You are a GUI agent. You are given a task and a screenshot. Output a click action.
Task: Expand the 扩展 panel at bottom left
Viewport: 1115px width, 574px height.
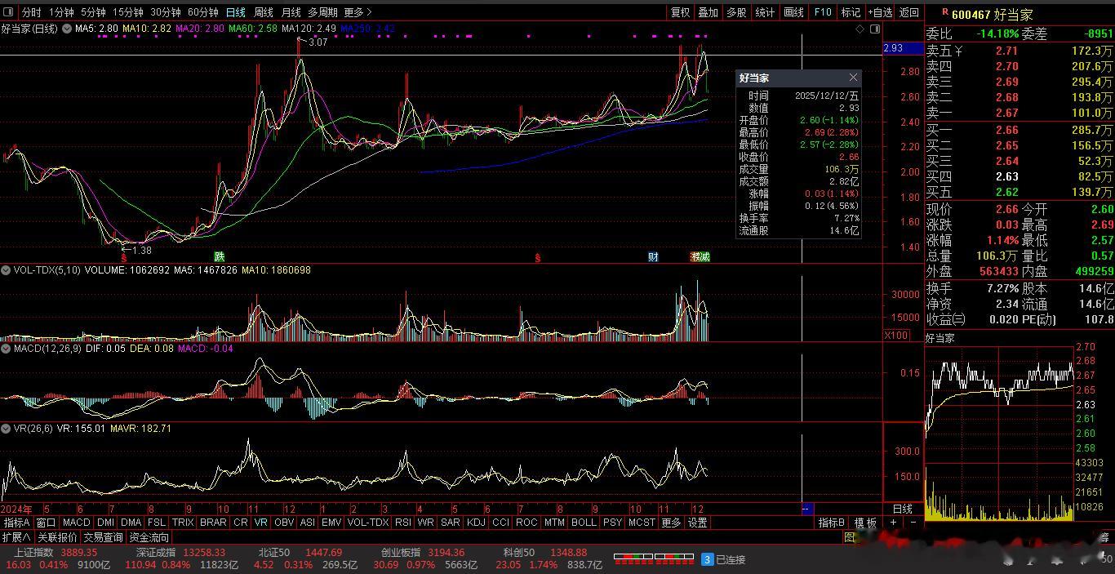[16, 537]
